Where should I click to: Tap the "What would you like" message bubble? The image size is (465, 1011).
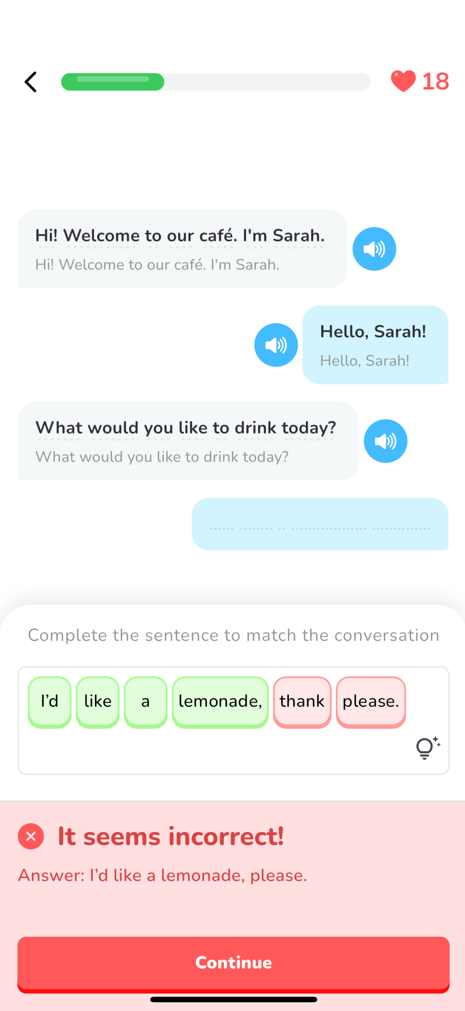pos(187,441)
